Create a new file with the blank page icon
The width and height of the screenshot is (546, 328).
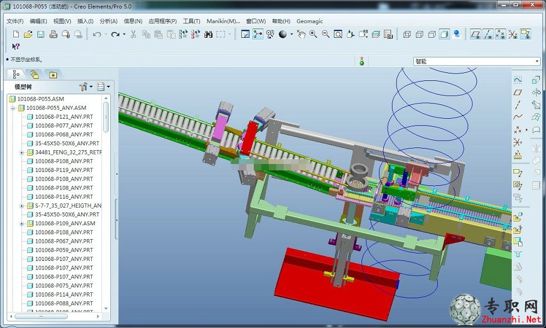(x=15, y=34)
